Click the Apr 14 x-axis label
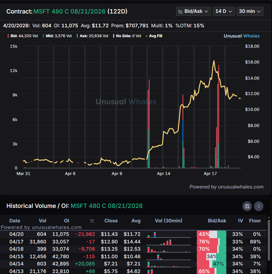Screen dimensions: 272x274 pyautogui.click(x=164, y=174)
